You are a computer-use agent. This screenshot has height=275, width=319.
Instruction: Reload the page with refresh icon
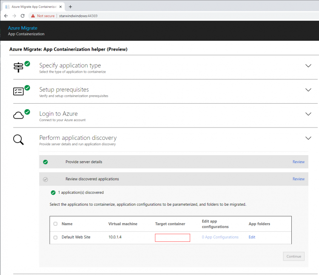[x=23, y=16]
